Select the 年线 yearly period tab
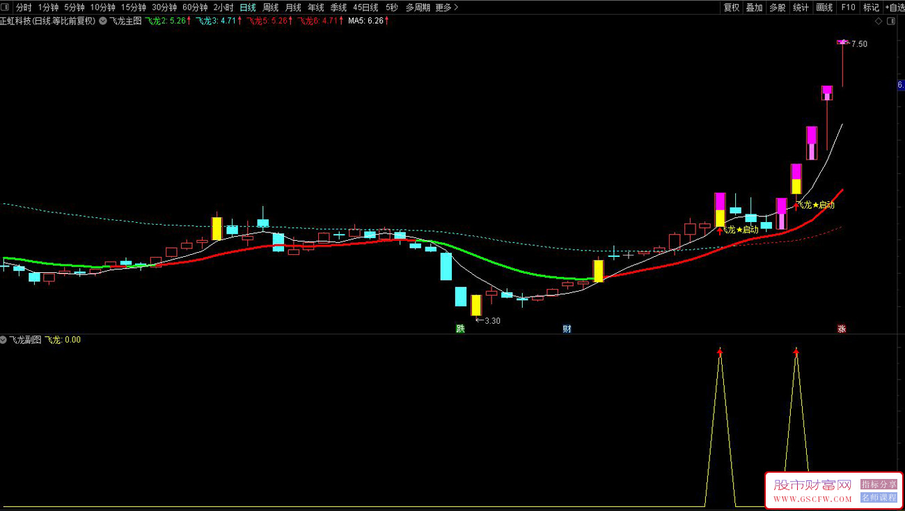This screenshot has height=511, width=905. point(316,8)
